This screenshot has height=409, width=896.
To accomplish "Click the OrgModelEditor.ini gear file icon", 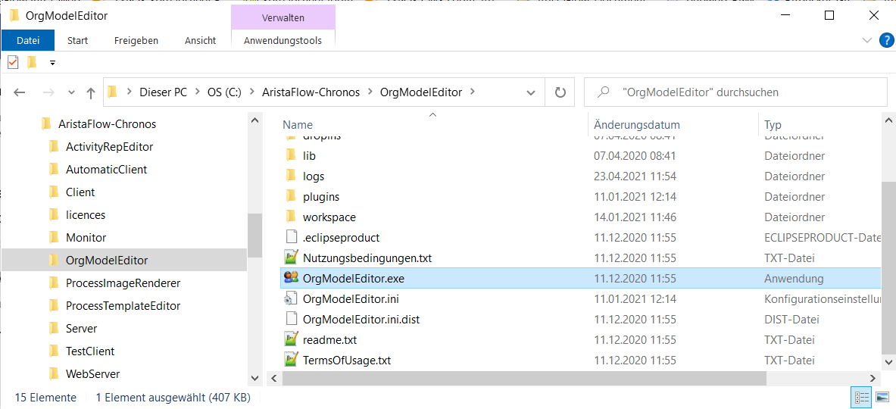I will (x=291, y=298).
